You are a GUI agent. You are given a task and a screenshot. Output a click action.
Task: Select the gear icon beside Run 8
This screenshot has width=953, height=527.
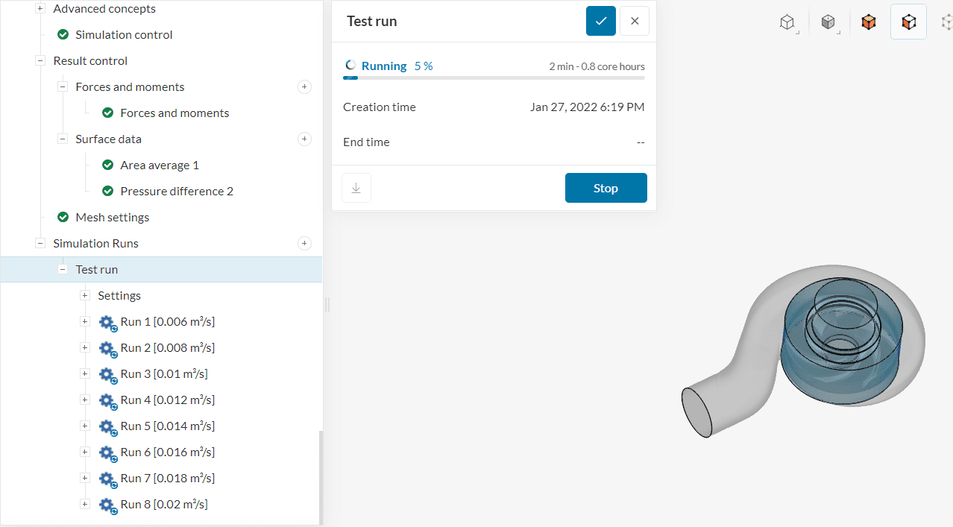pos(107,505)
